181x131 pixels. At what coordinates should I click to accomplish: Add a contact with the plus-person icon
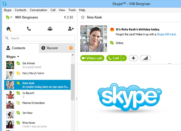click(x=71, y=29)
